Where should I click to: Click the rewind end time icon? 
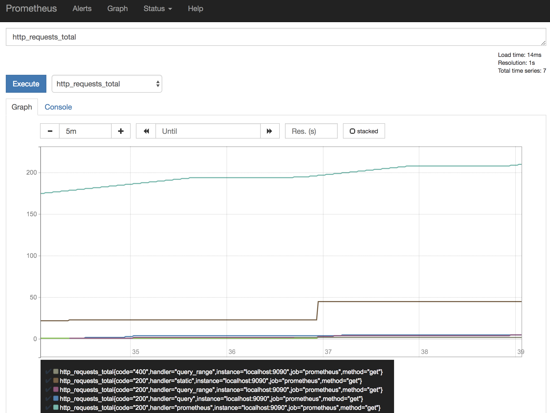point(146,131)
